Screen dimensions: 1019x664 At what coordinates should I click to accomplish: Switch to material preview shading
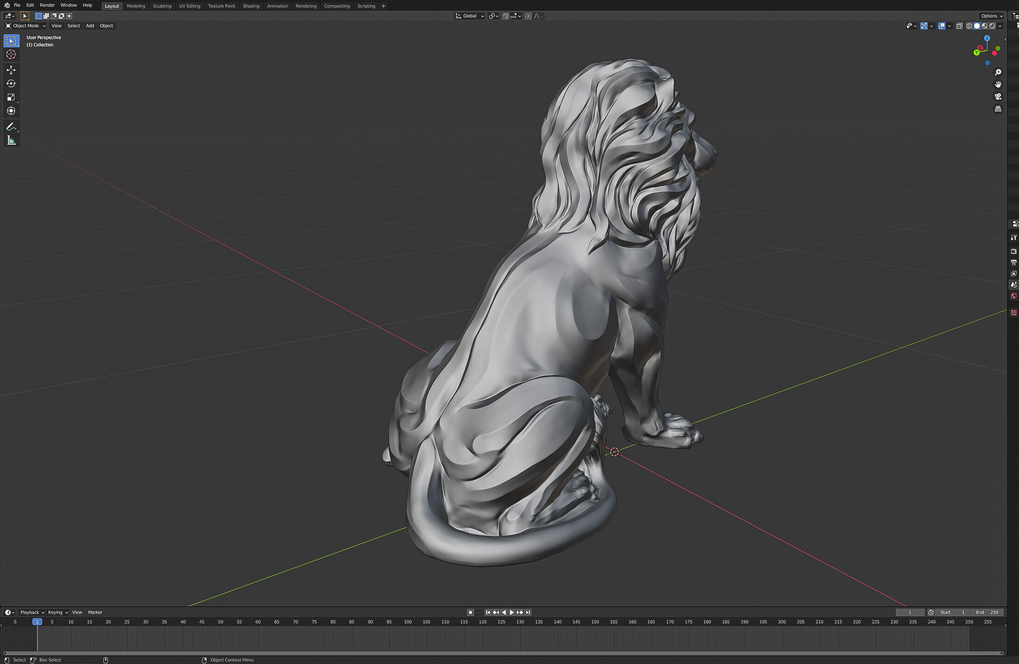985,26
